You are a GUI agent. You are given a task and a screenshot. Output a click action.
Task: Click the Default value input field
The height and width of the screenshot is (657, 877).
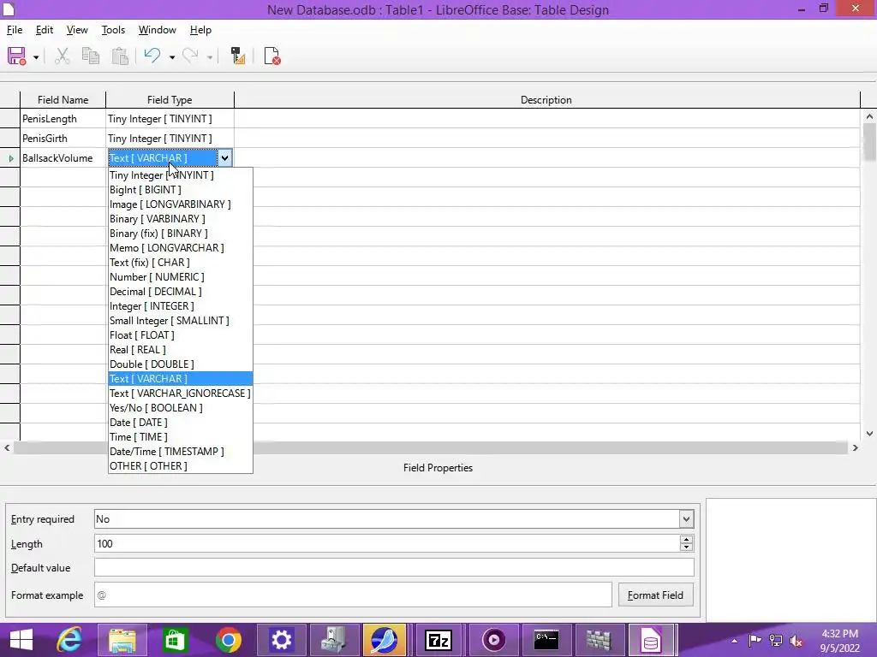[x=394, y=567]
